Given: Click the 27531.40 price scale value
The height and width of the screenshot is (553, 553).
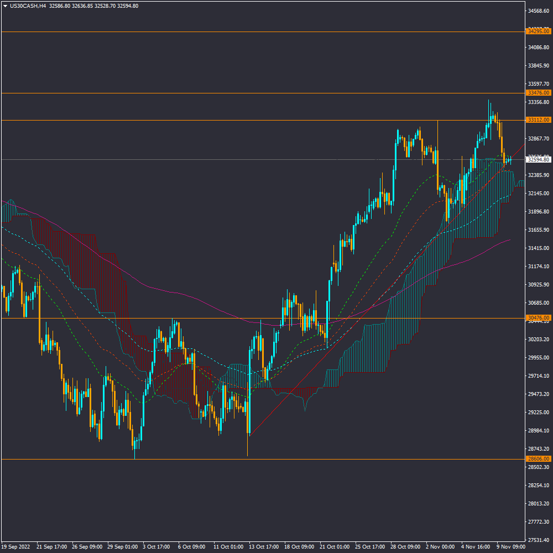Looking at the screenshot, I should pos(539,540).
